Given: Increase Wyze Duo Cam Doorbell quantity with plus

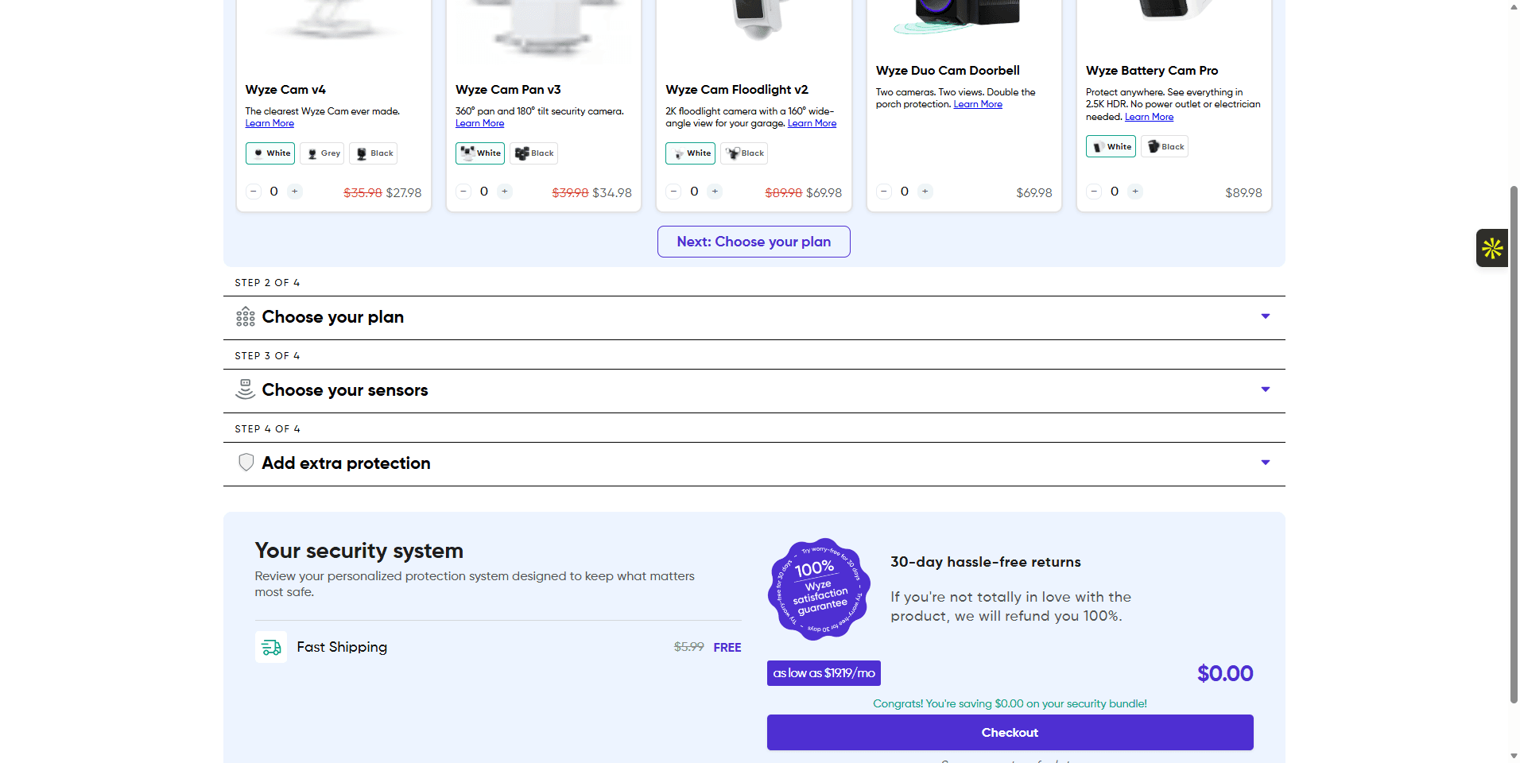Looking at the screenshot, I should click(x=925, y=192).
